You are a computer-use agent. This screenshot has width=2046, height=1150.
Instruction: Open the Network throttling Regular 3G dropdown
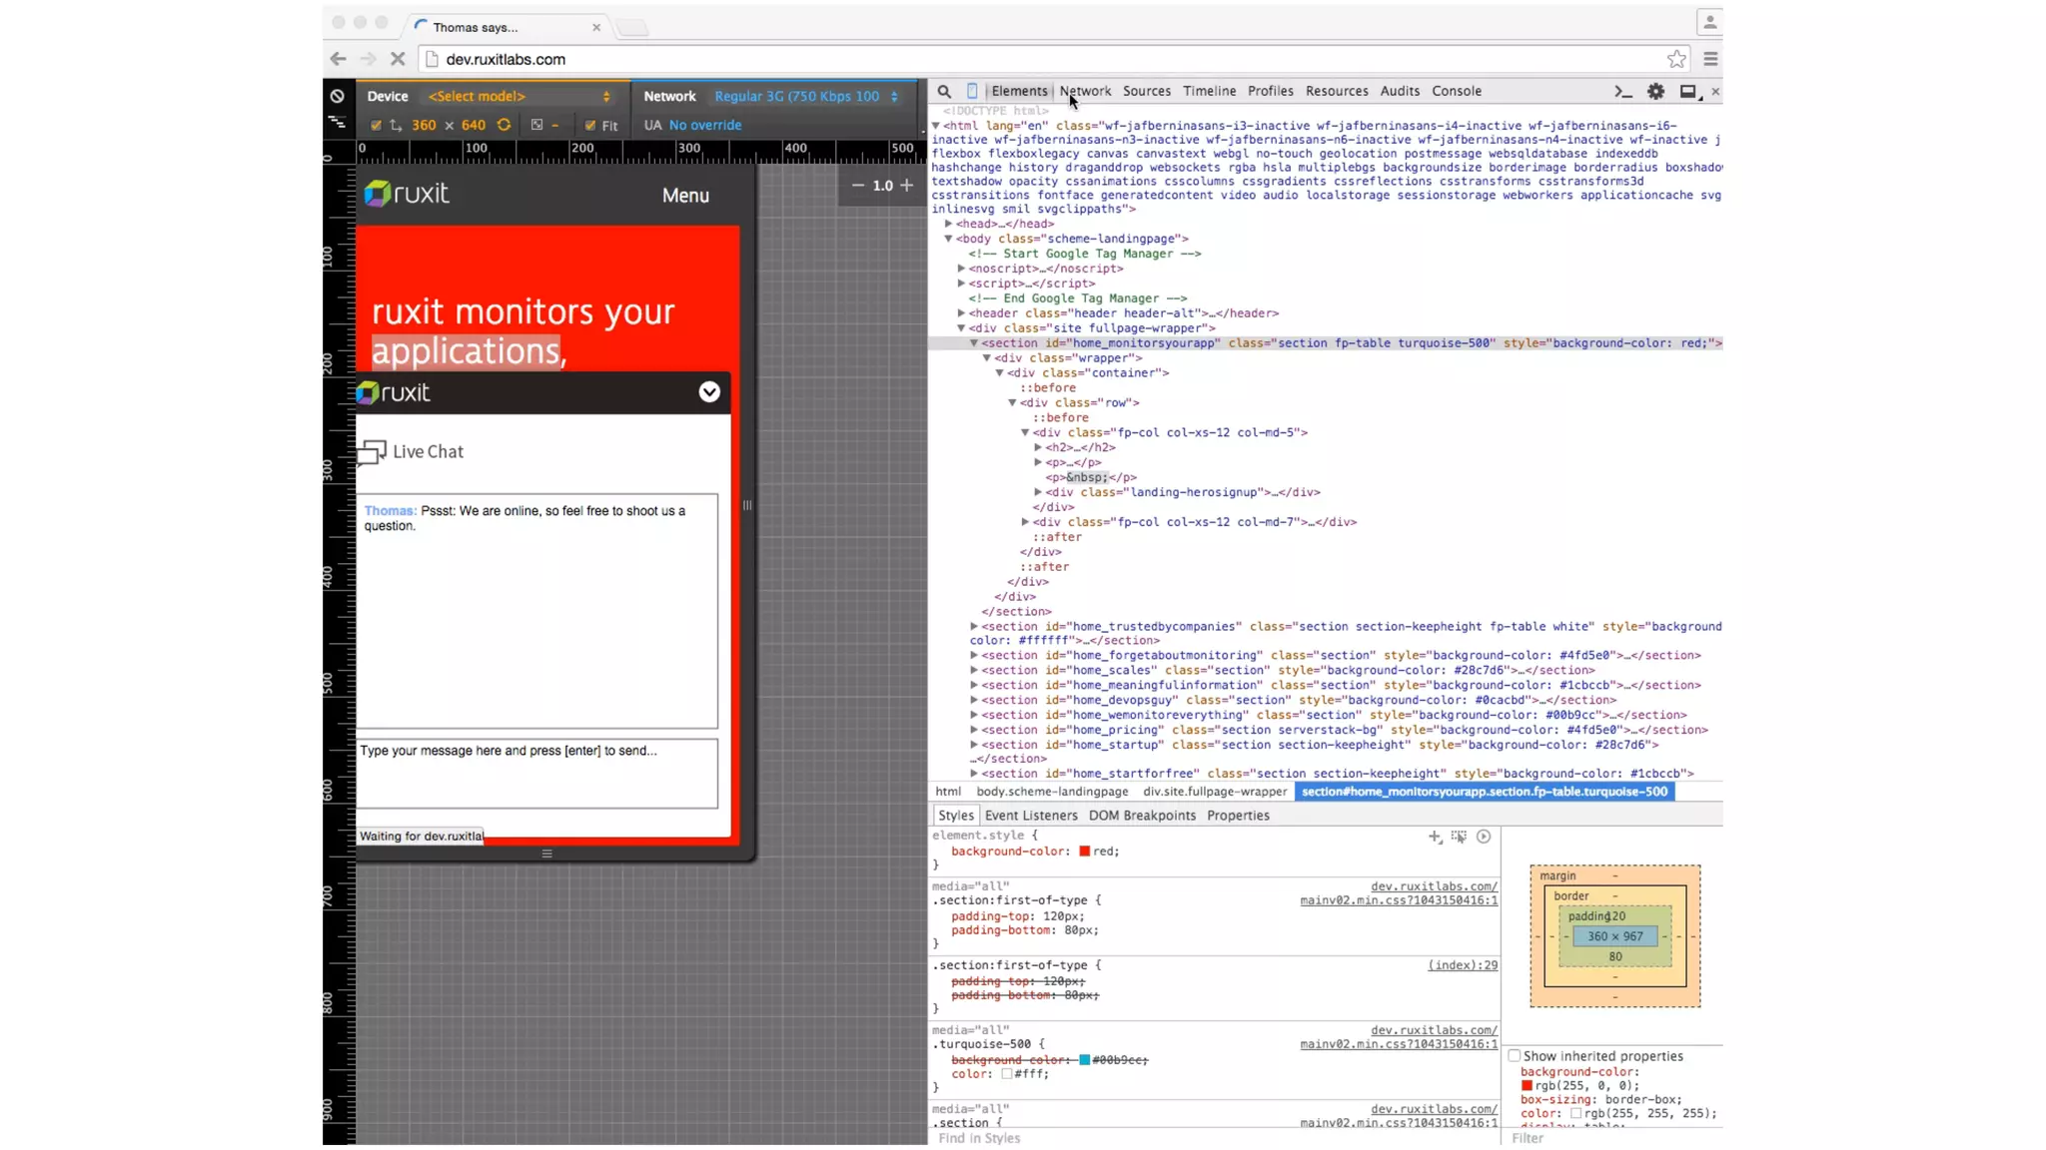tap(805, 96)
